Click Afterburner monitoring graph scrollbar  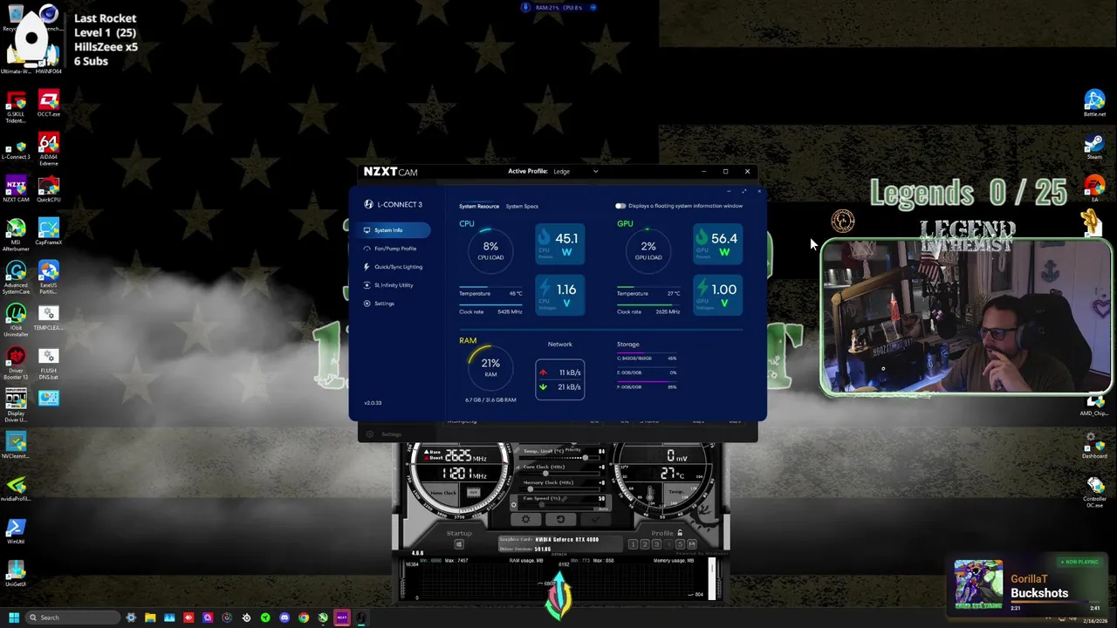[x=711, y=580]
